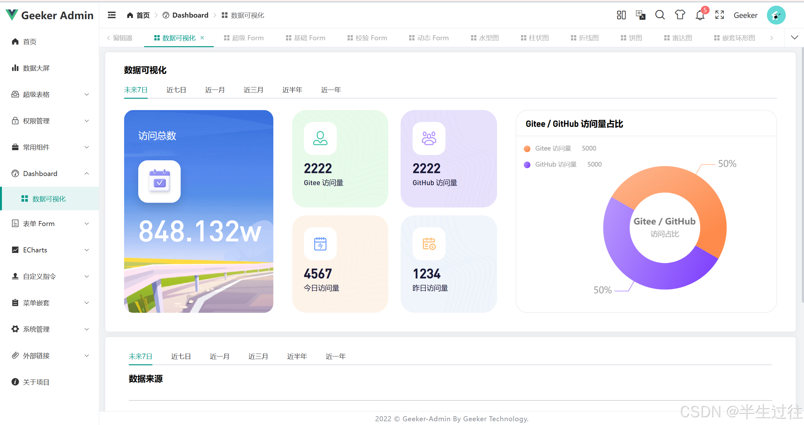
Task: Toggle fullscreen mode icon
Action: [x=719, y=15]
